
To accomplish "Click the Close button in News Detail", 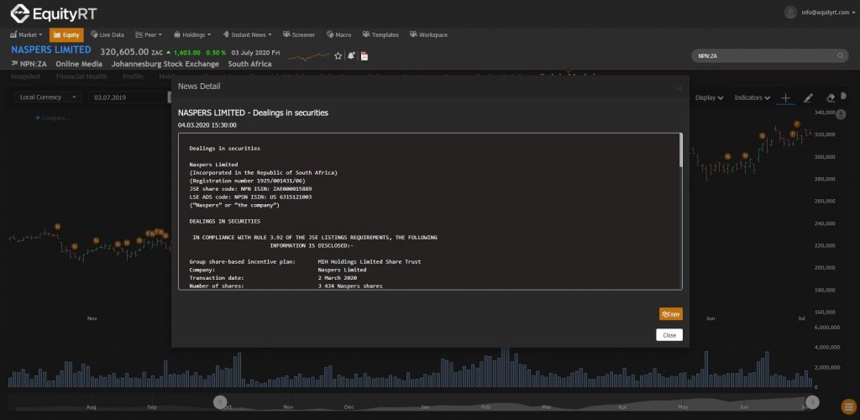I will (669, 335).
